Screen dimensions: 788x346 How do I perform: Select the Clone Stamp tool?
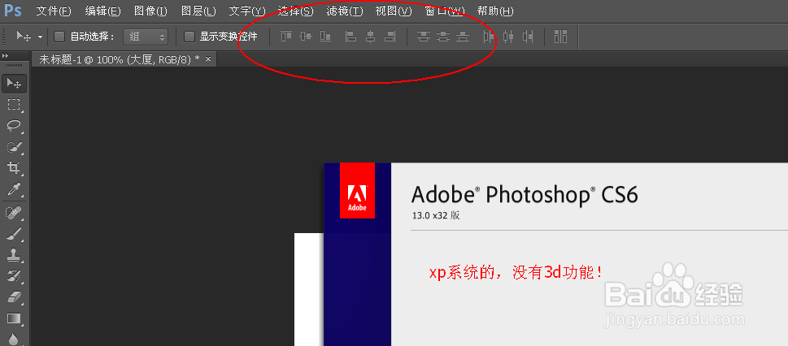[14, 254]
